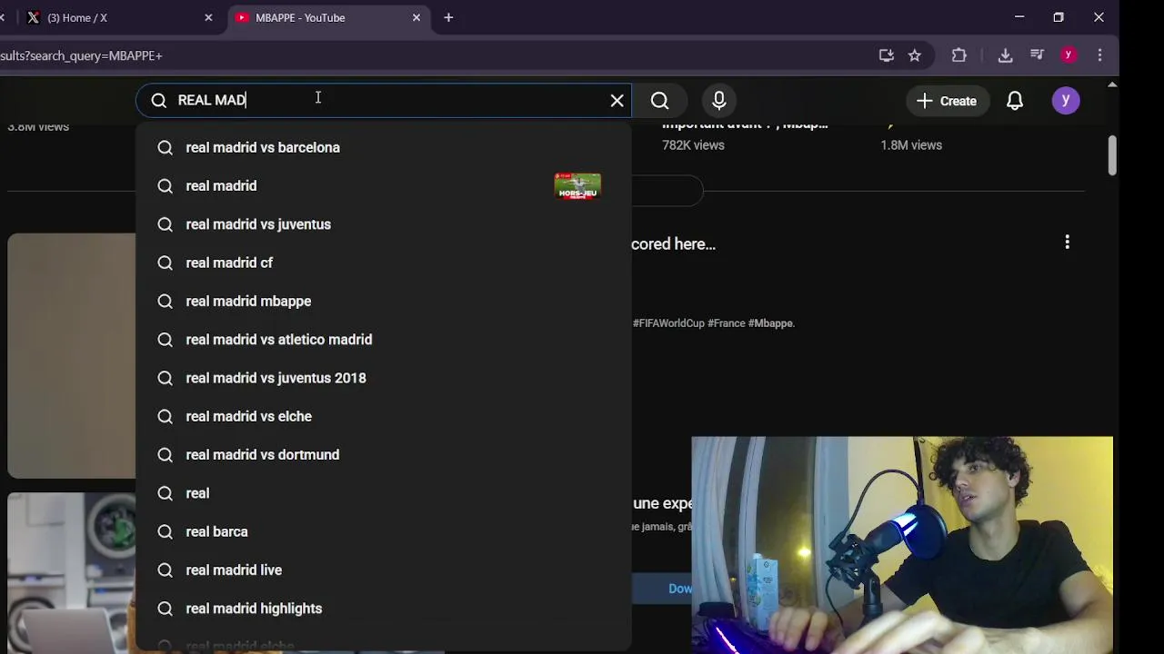Select suggestion 'real madrid vs barcelona'
The image size is (1164, 654).
[384, 147]
